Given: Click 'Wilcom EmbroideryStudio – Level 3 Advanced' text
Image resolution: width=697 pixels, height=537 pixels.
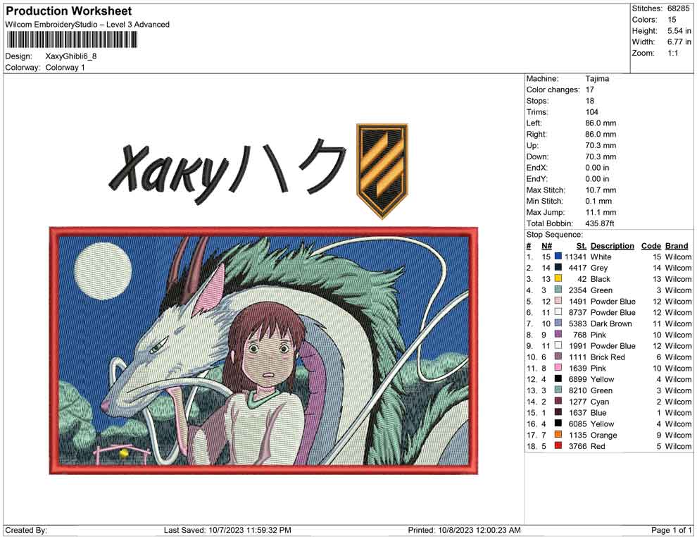Looking at the screenshot, I should point(87,25).
